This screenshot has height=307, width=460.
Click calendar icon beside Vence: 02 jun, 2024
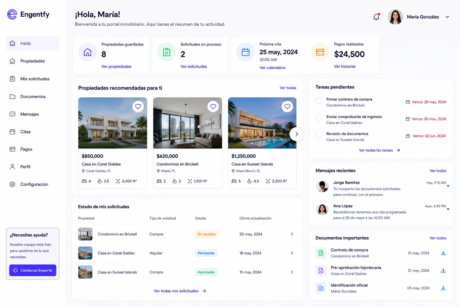tap(408, 136)
